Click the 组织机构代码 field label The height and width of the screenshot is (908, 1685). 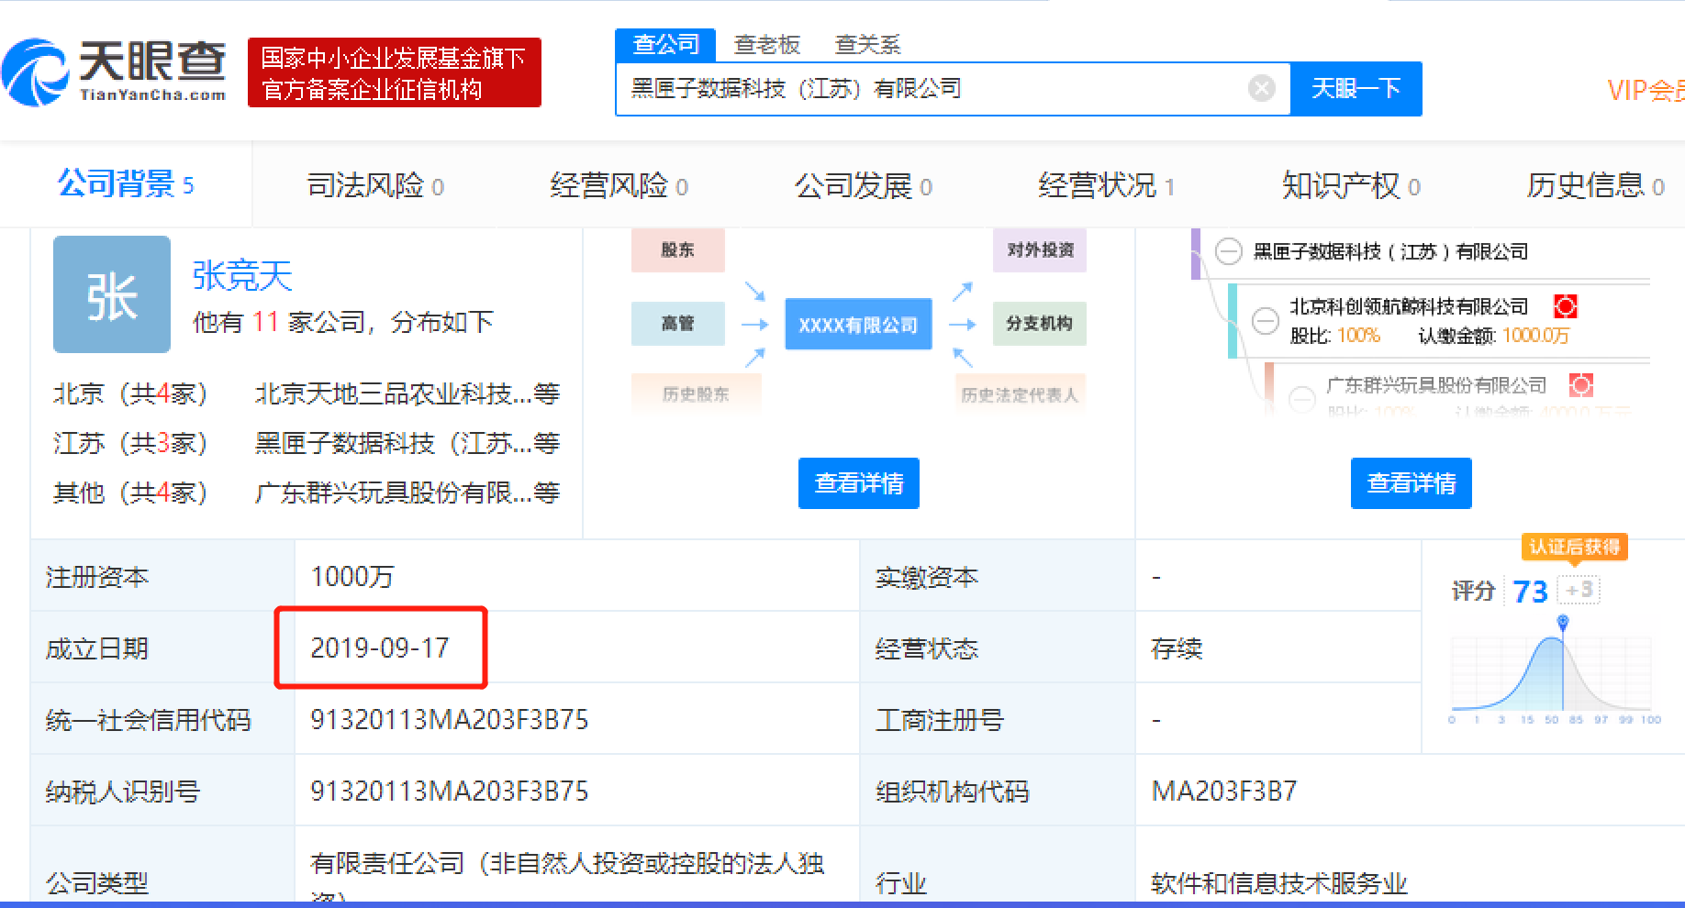[953, 792]
